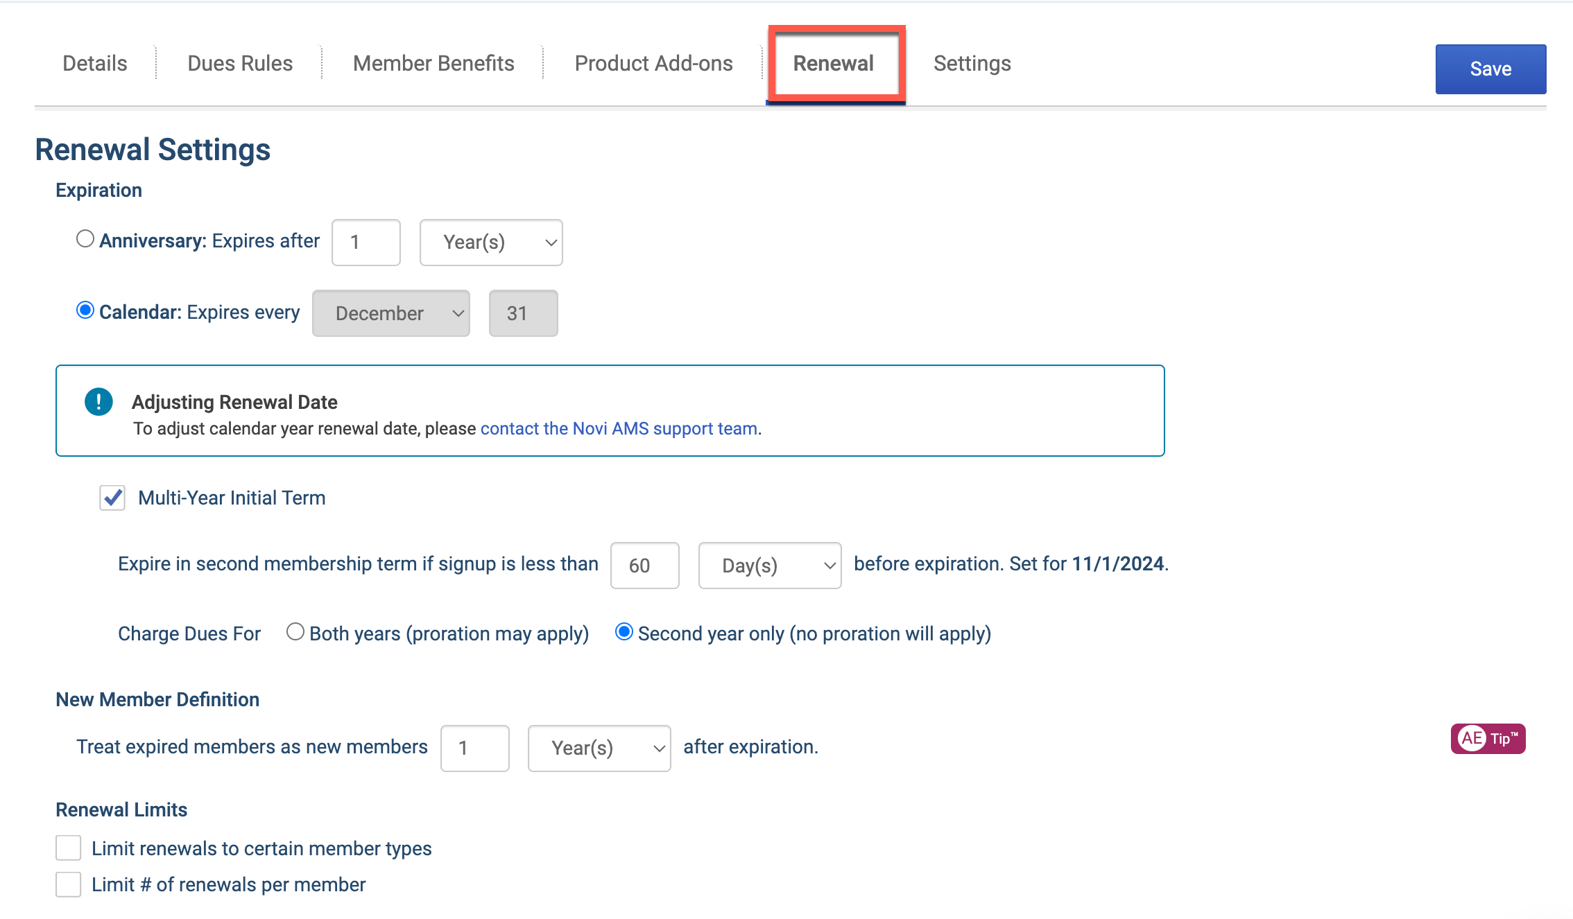Select the Calendar expiration radio button
1573x919 pixels.
click(x=85, y=310)
